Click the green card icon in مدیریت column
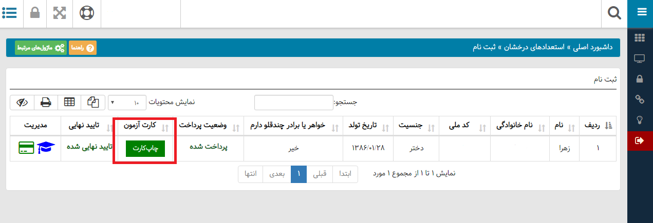Viewport: 653px width, 223px height. click(27, 148)
